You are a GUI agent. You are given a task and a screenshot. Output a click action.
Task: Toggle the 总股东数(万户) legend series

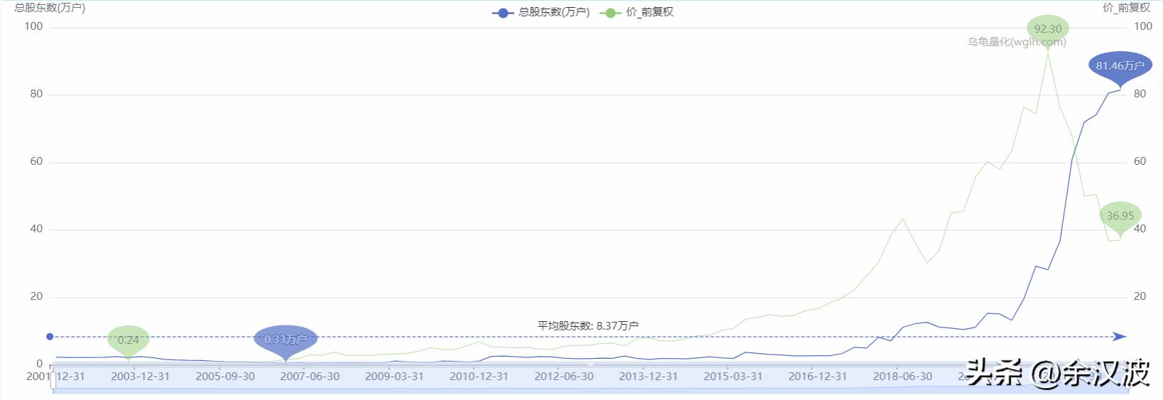(x=541, y=12)
